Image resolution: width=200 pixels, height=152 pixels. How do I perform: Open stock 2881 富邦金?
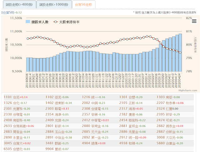coord(128,126)
